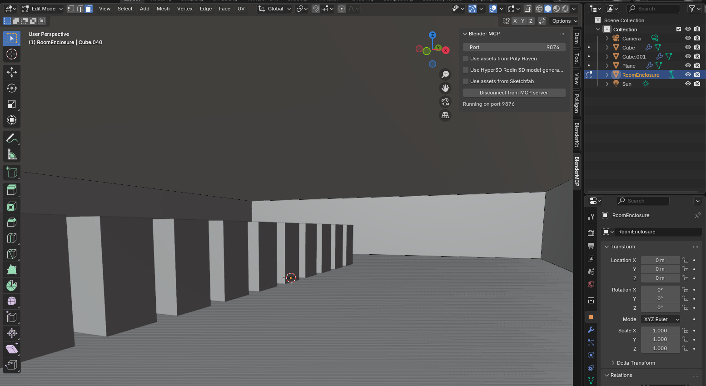Hide the Camera object in the viewport

tap(688, 39)
